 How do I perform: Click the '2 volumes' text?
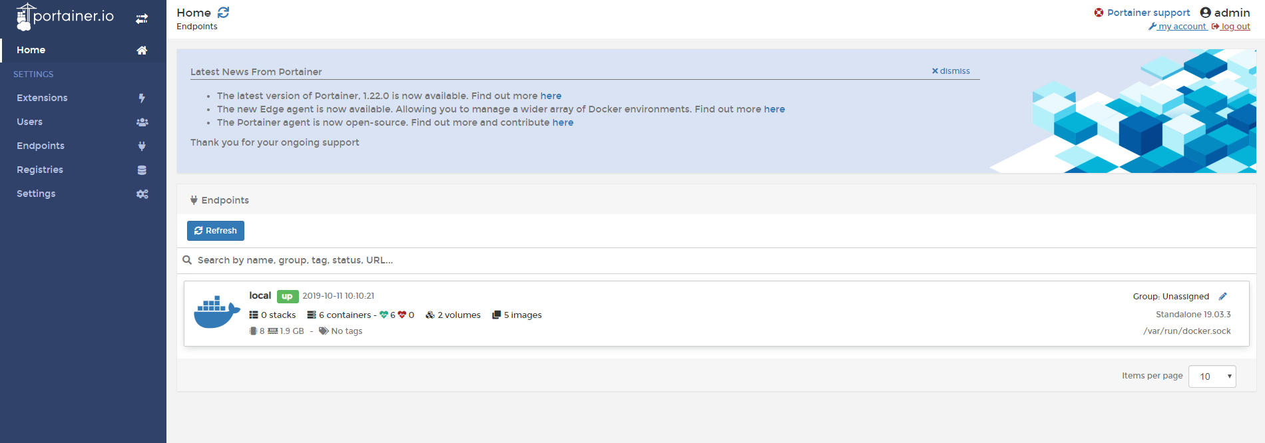pyautogui.click(x=459, y=315)
